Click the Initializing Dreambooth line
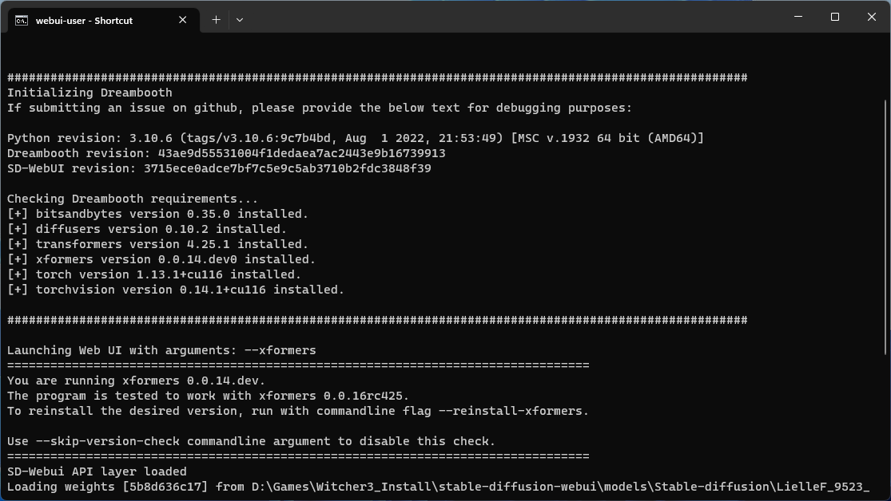 click(x=89, y=93)
